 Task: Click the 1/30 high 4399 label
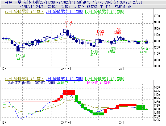pos(118,31)
